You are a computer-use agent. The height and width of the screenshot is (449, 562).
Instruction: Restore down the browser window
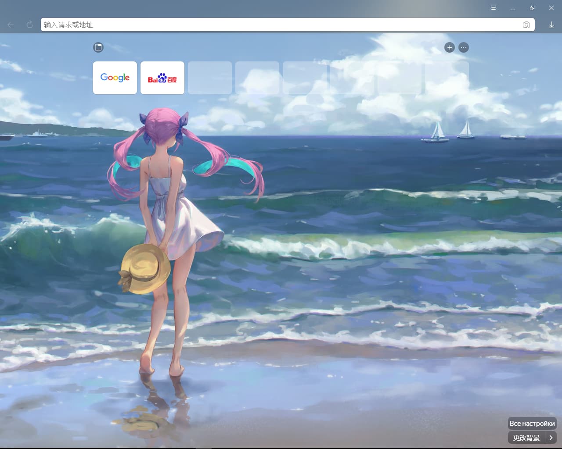(532, 8)
